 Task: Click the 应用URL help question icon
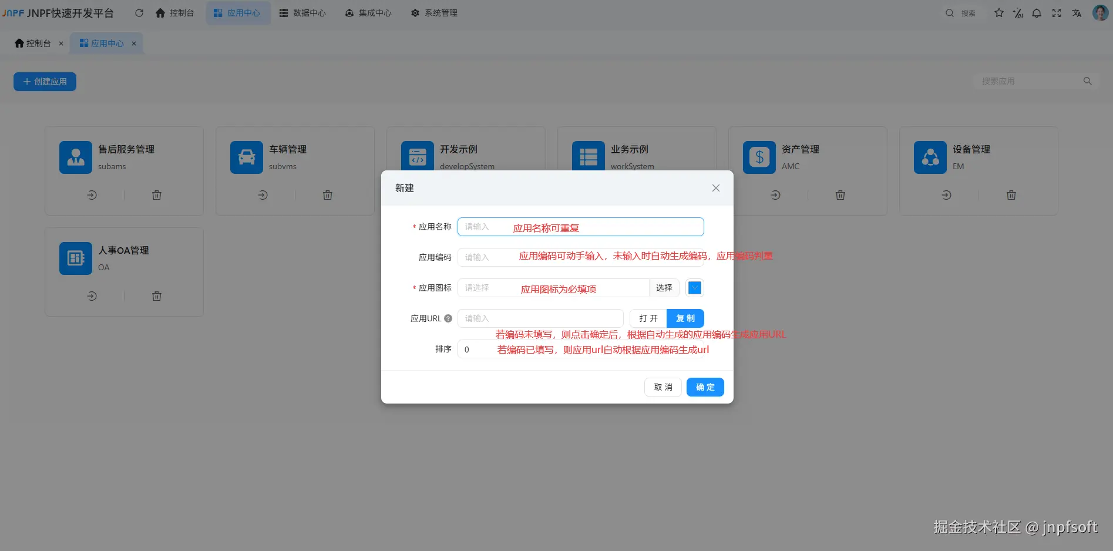(448, 318)
